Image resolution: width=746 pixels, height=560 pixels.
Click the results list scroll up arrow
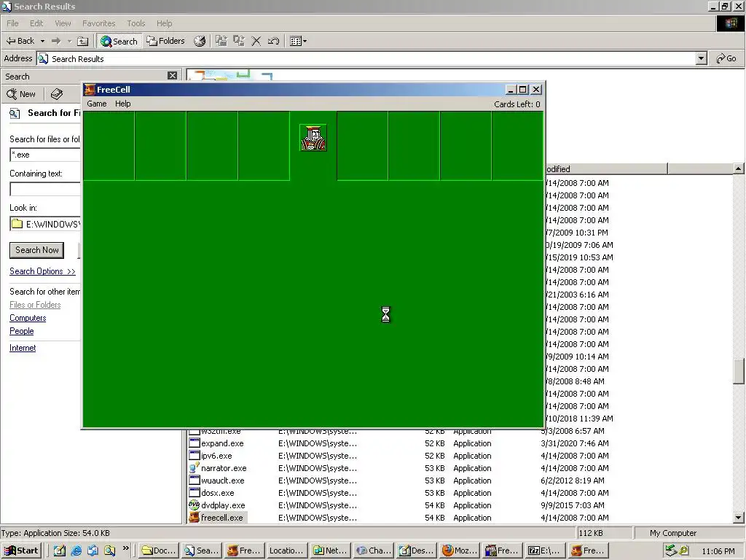pyautogui.click(x=739, y=168)
